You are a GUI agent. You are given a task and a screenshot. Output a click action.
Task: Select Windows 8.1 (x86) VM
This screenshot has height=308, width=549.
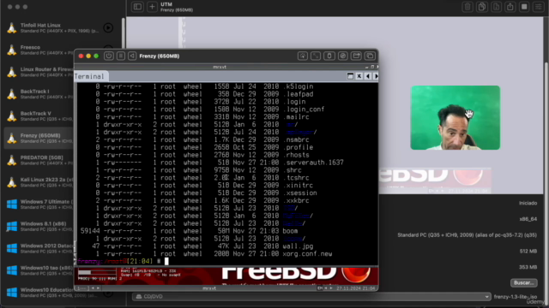[39, 226]
